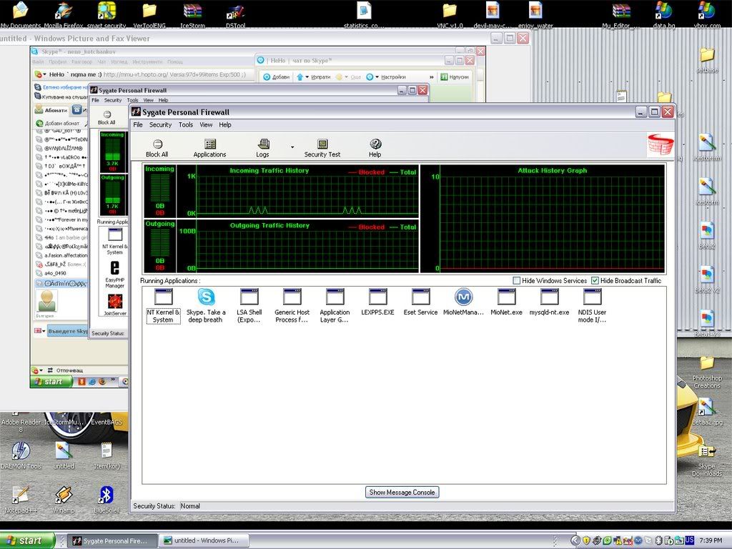Select the VNC v1.0 desktop folder

[450, 14]
